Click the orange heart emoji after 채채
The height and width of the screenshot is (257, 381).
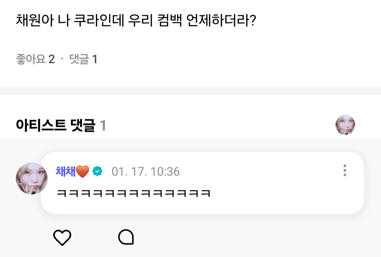(x=83, y=172)
